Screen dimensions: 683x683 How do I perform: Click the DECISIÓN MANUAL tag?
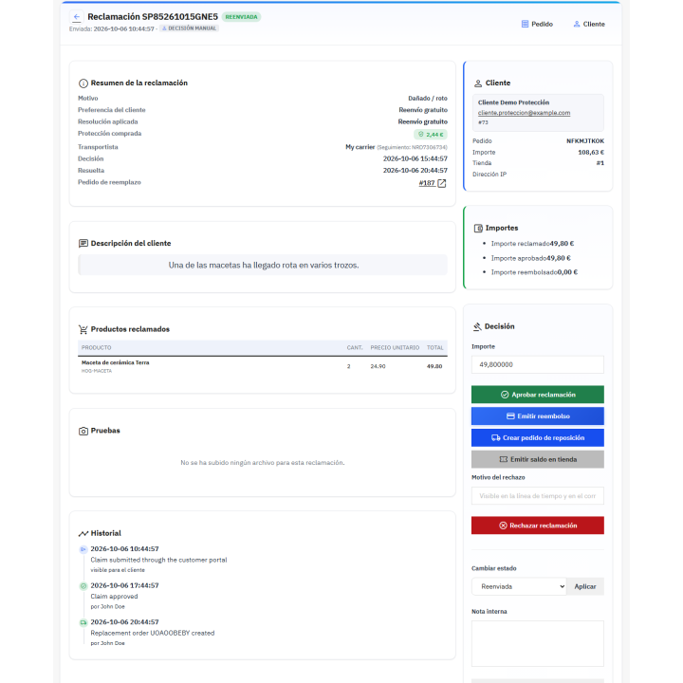click(x=189, y=28)
